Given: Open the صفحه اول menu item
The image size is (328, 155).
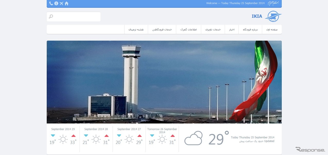Looking at the screenshot, I should tap(272, 30).
